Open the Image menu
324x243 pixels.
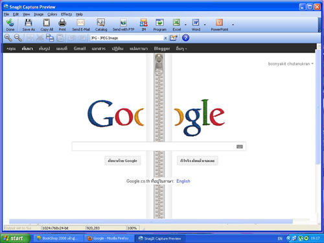[39, 14]
